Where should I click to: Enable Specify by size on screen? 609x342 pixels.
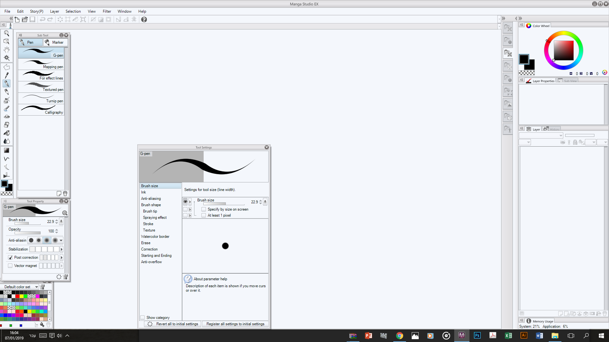click(x=204, y=209)
